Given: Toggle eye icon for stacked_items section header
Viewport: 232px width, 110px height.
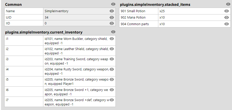Looking at the screenshot, I should [x=228, y=4].
